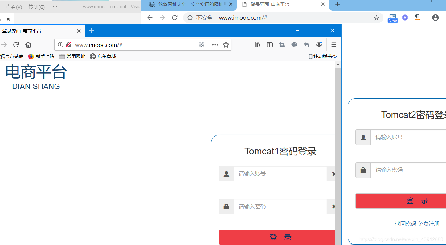This screenshot has width=446, height=245.
Task: Bookmark page with Chrome star icon
Action: (x=376, y=18)
